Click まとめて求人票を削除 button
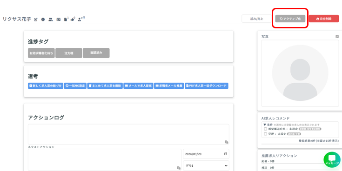342x171 pixels. [105, 86]
